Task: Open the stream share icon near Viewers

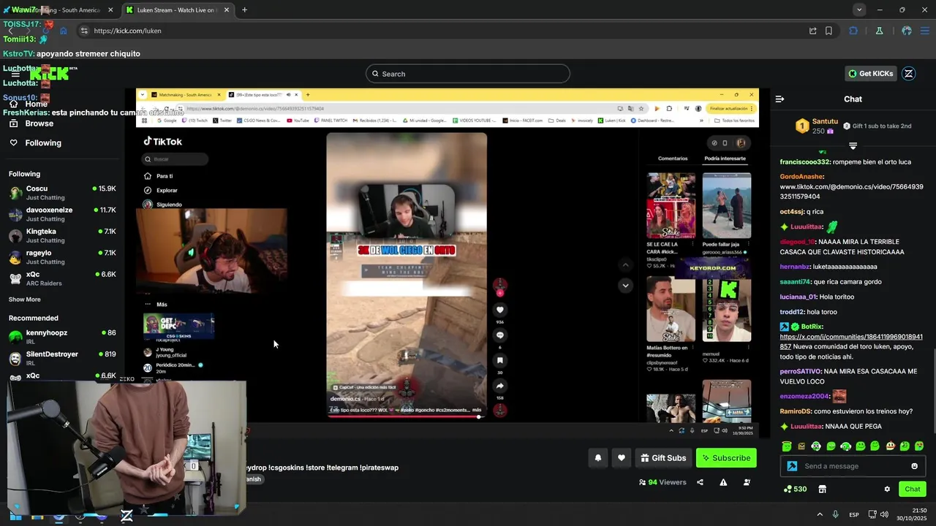Action: (700, 482)
